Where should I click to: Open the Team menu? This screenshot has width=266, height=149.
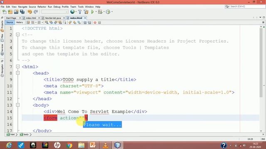(73, 7)
